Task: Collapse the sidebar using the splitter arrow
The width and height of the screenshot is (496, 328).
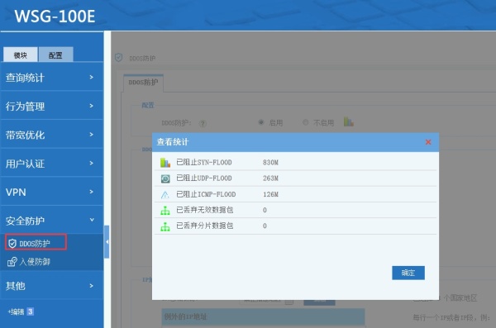Action: [107, 242]
